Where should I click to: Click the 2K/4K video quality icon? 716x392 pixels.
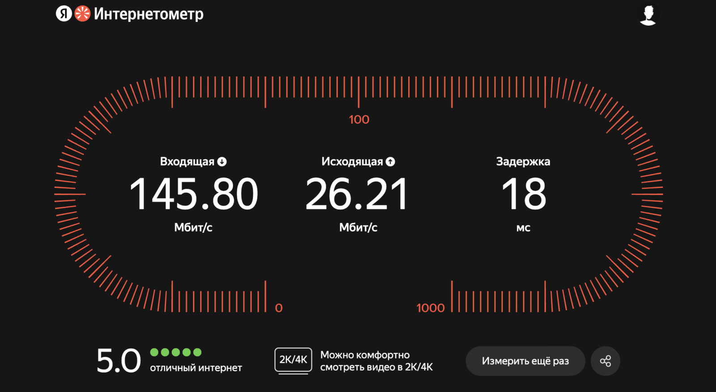click(293, 360)
